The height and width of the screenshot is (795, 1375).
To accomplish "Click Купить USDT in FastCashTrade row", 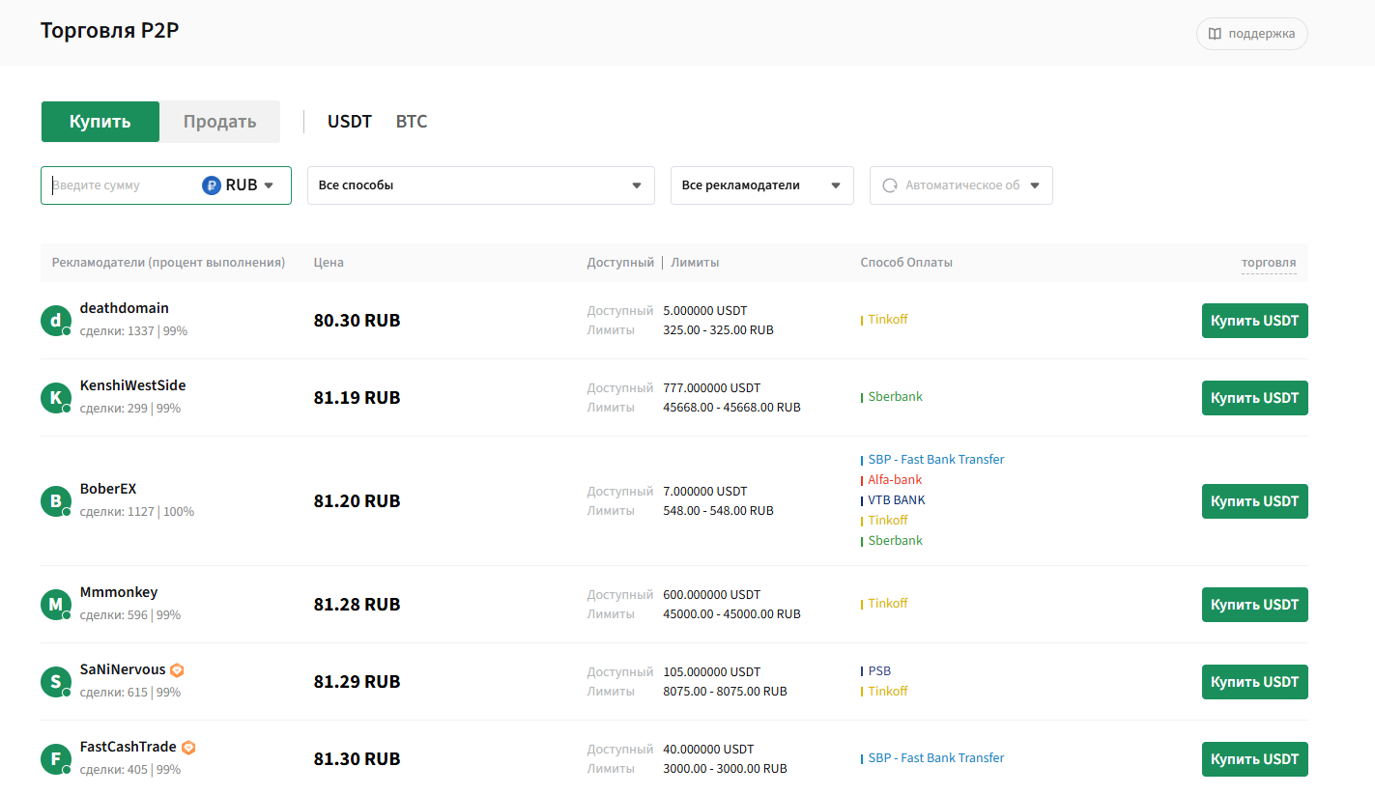I will tap(1255, 759).
